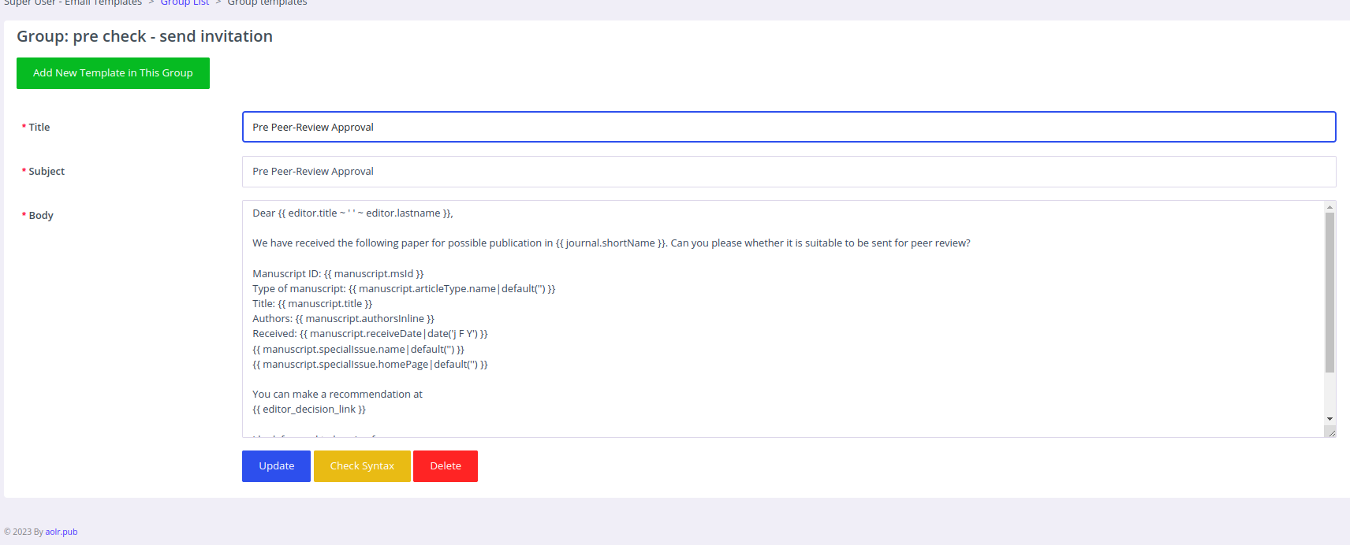Click the Subject field label

point(47,172)
